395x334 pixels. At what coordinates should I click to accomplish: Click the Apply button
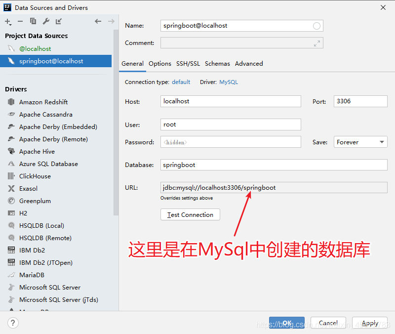pyautogui.click(x=370, y=323)
